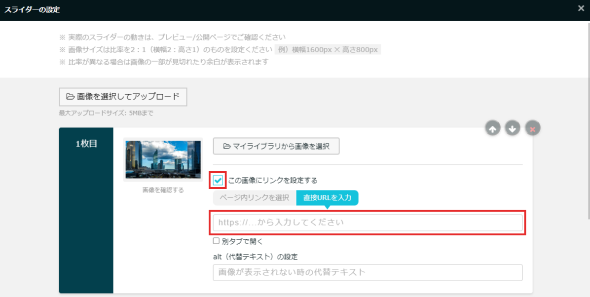Select the 直接URLを入力 tab

328,198
